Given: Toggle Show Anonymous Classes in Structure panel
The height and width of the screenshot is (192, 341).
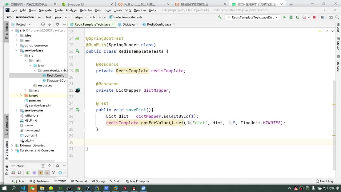Looking at the screenshot, I should point(60,173).
